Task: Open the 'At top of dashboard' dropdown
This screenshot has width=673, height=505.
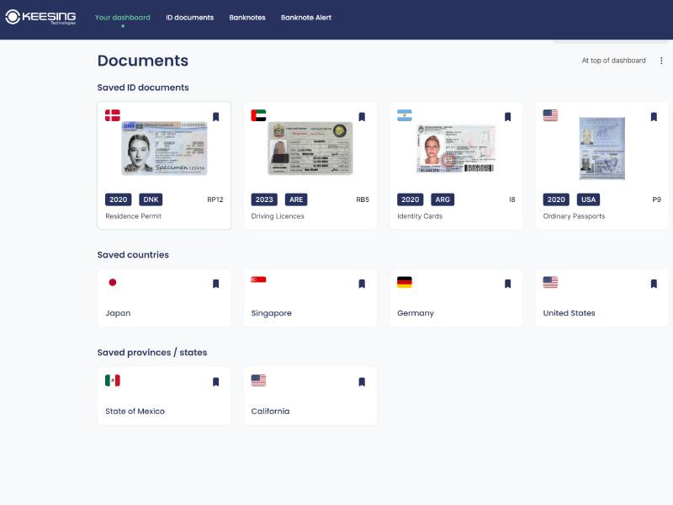Action: click(x=613, y=61)
